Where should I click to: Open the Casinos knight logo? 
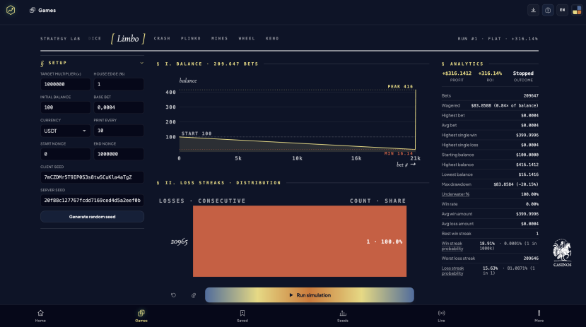coord(562,253)
